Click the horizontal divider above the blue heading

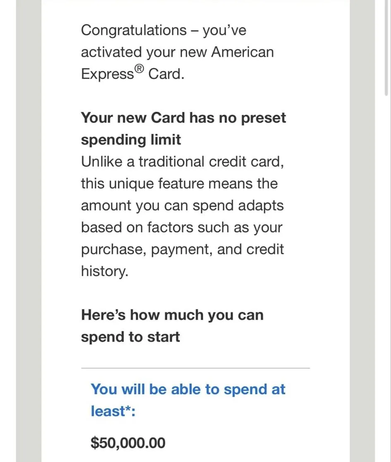195,368
